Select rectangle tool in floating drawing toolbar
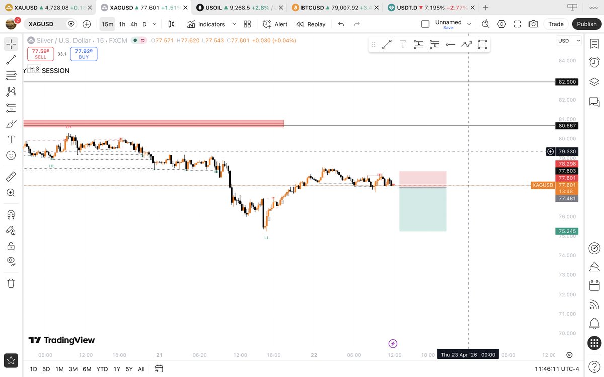 pos(482,44)
